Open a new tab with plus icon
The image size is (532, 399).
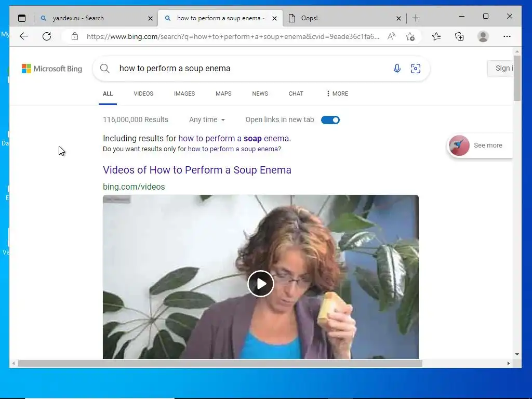pos(416,18)
